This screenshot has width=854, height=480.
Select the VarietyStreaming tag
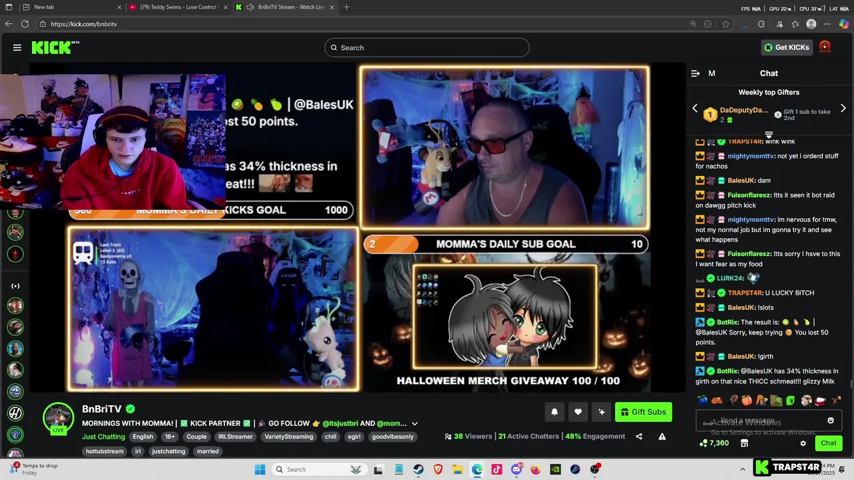point(288,437)
